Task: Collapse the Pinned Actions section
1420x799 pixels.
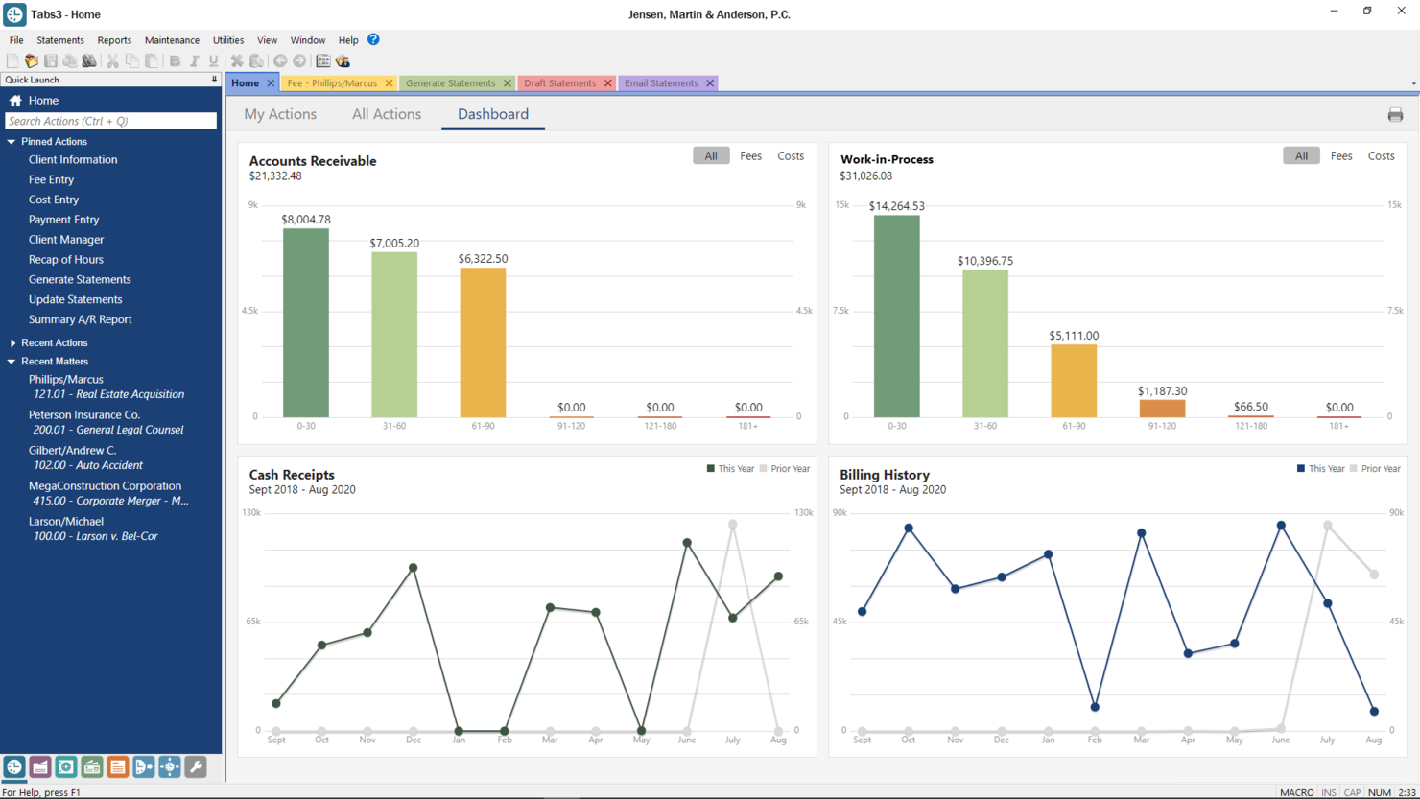Action: [x=12, y=141]
